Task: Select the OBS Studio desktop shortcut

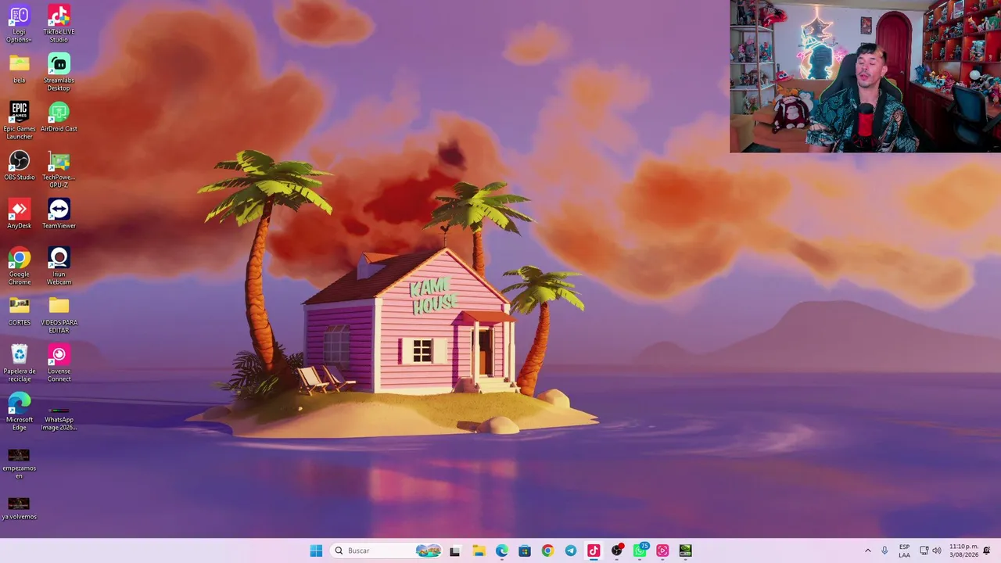Action: click(19, 165)
